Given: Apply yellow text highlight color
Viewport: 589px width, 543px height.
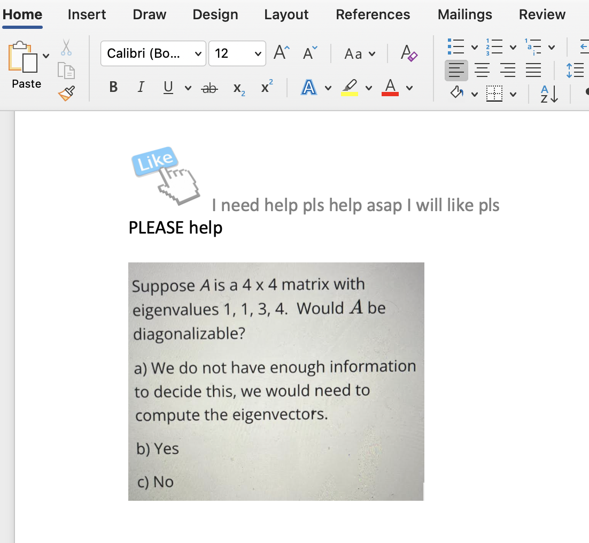Looking at the screenshot, I should tap(350, 88).
